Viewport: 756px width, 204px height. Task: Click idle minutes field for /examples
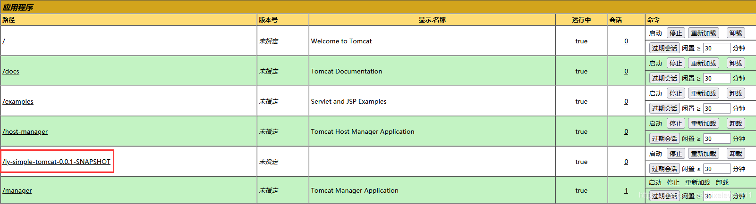(x=717, y=108)
